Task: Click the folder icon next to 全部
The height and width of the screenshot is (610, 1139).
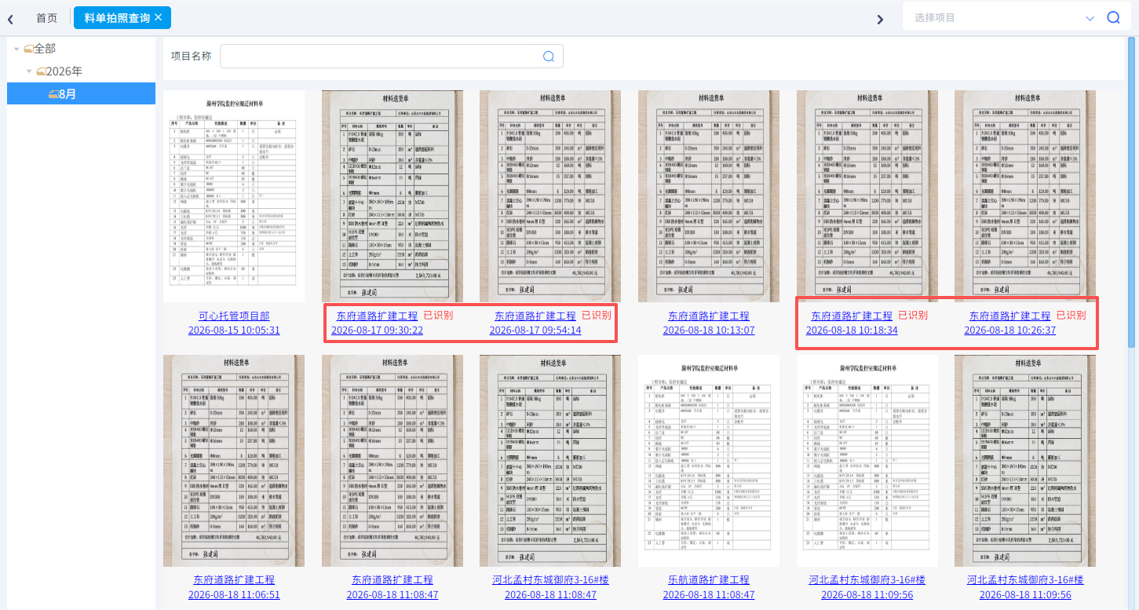Action: [x=28, y=49]
